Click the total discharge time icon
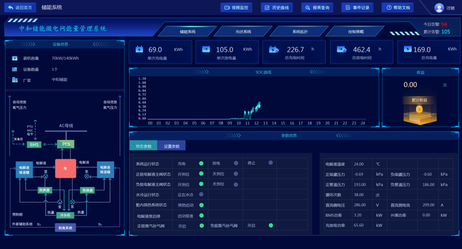 (x=341, y=49)
